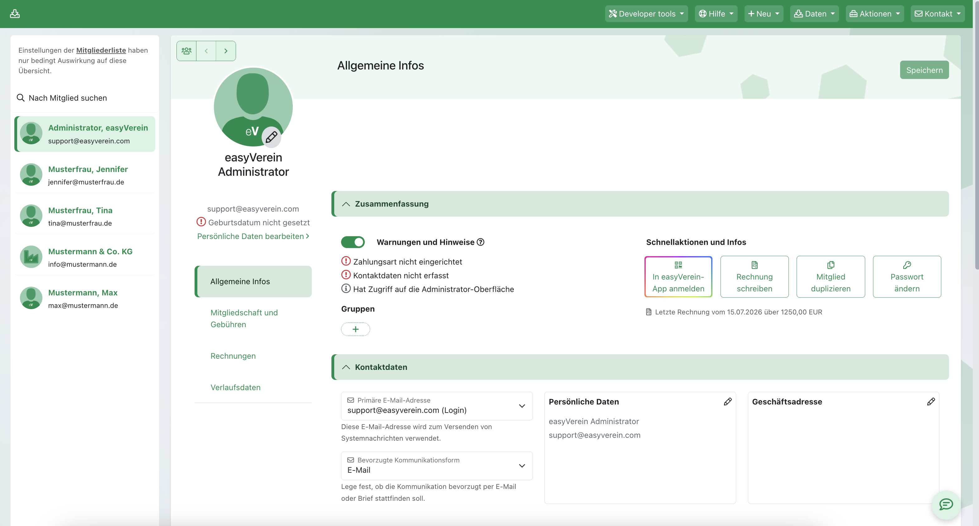Go to next member arrow

click(226, 51)
